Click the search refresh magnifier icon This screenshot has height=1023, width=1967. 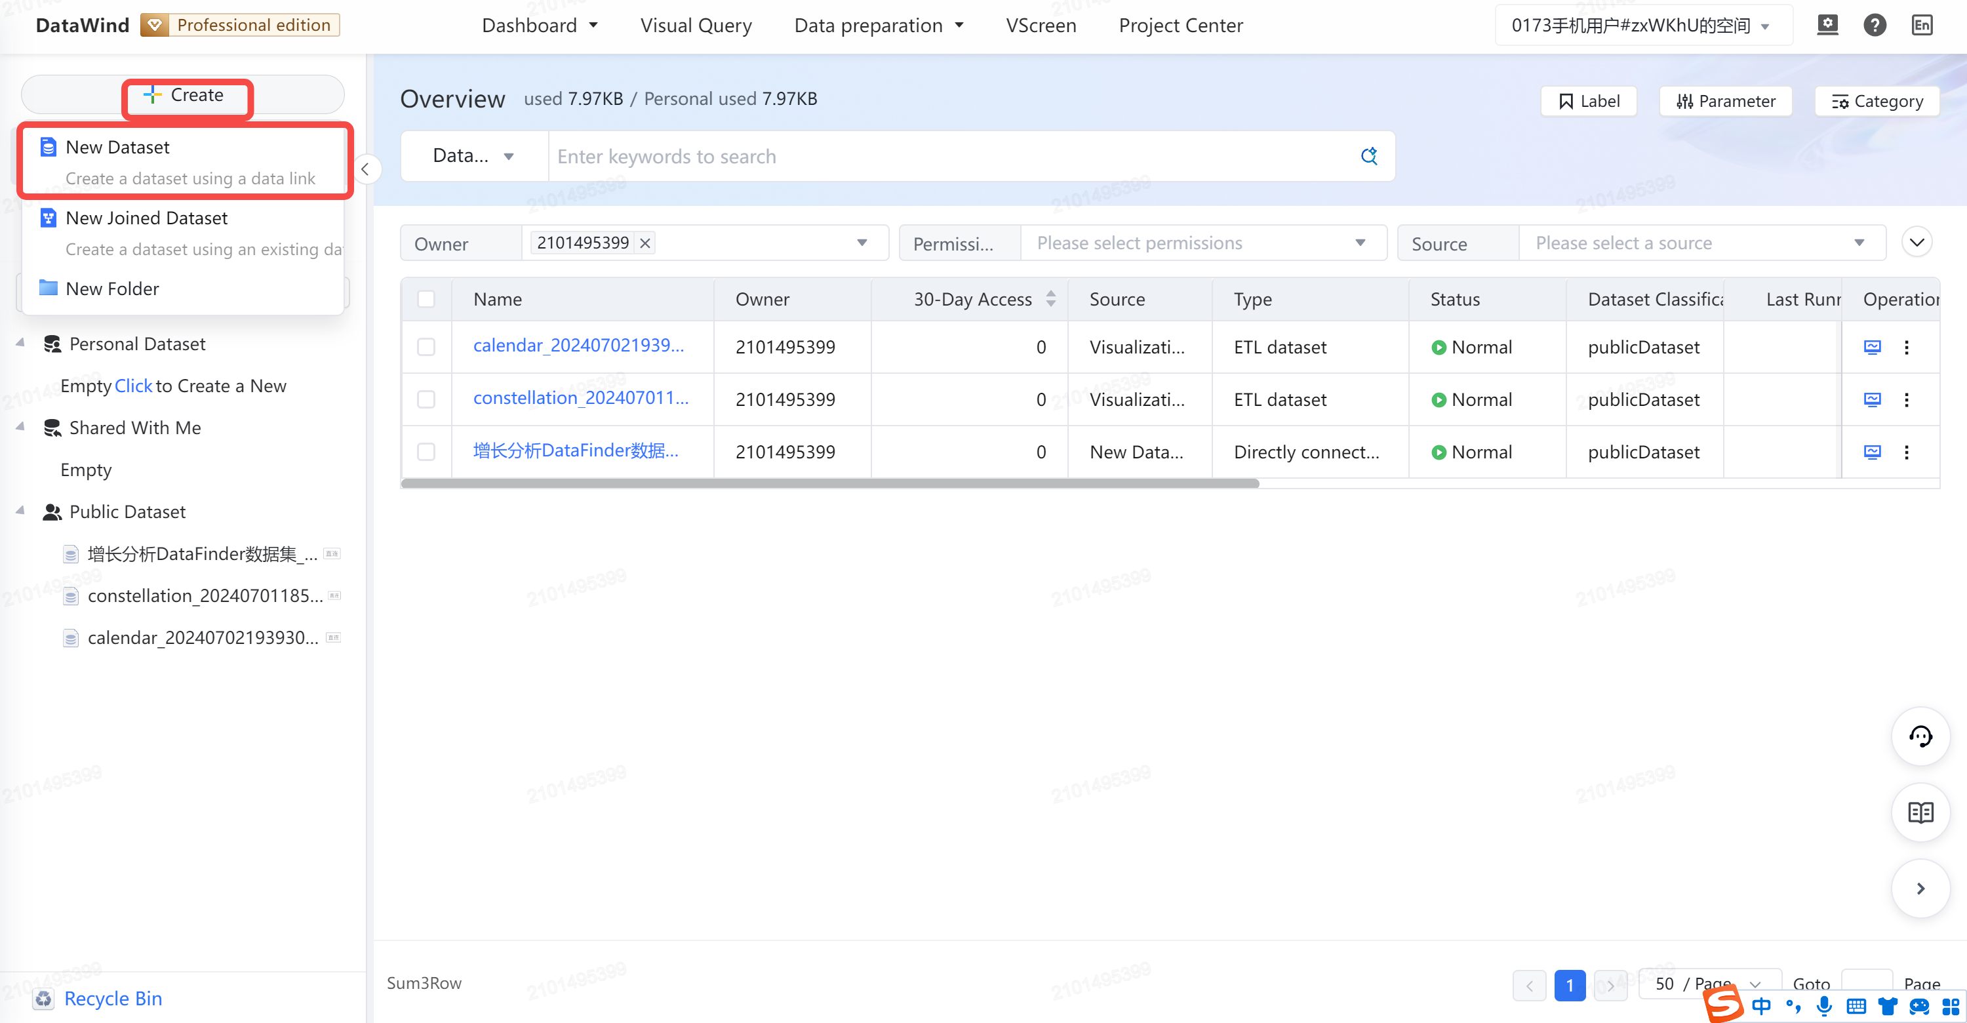(x=1369, y=155)
